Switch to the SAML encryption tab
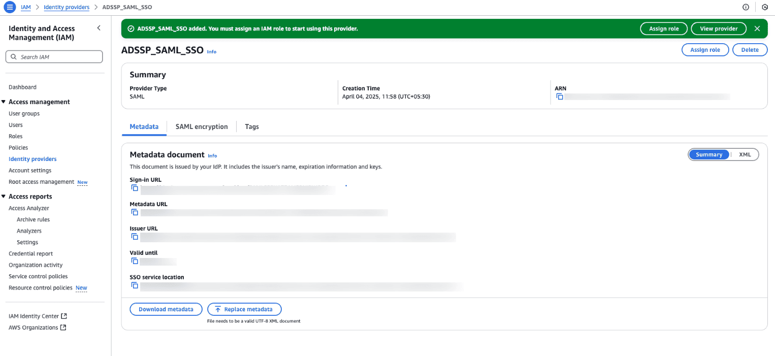The width and height of the screenshot is (775, 356). coord(202,126)
